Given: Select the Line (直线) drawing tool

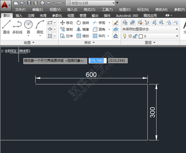Looking at the screenshot, I should [6, 27].
